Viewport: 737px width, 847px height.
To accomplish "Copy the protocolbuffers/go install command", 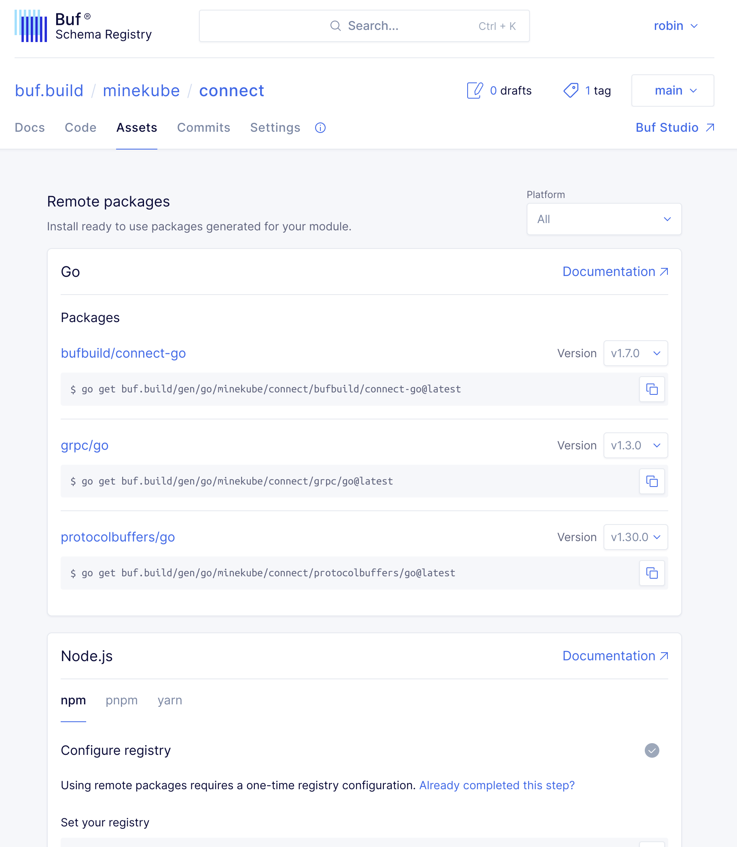I will click(652, 573).
